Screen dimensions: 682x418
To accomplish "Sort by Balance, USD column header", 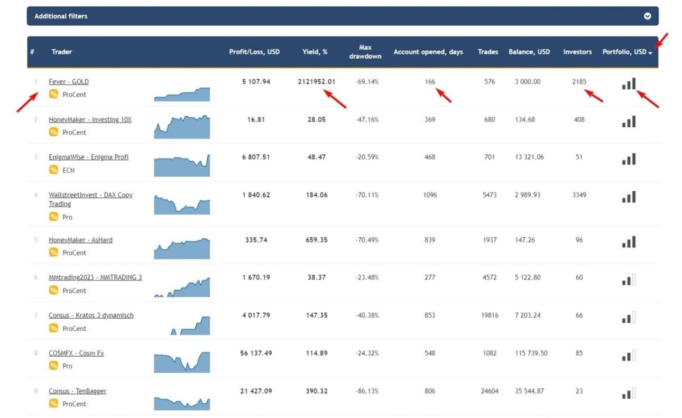I will (x=529, y=52).
